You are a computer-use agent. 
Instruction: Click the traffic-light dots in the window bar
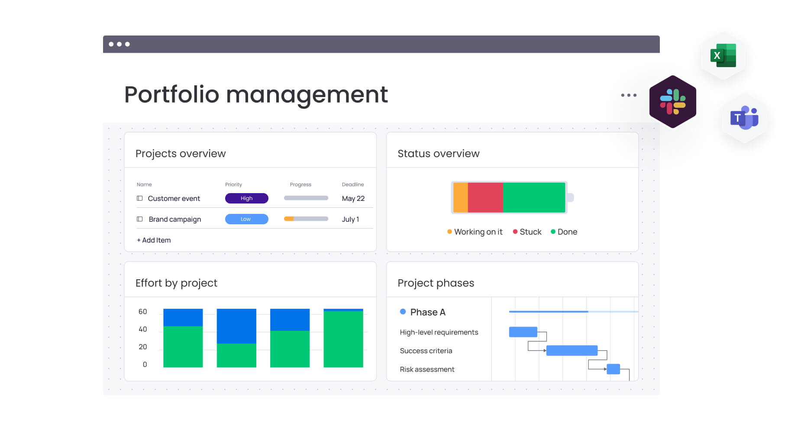[x=120, y=44]
